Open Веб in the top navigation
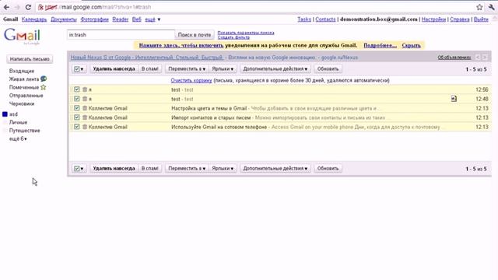This screenshot has width=498, height=280. pyautogui.click(x=137, y=19)
